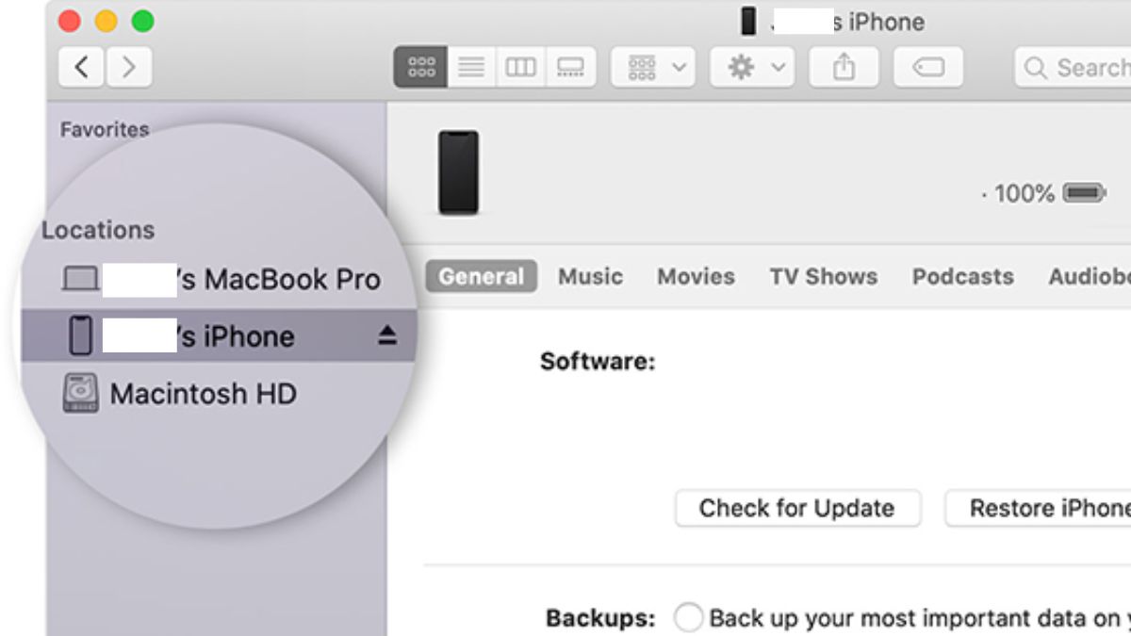The height and width of the screenshot is (636, 1131).
Task: Click Check for Update button
Action: pyautogui.click(x=797, y=508)
